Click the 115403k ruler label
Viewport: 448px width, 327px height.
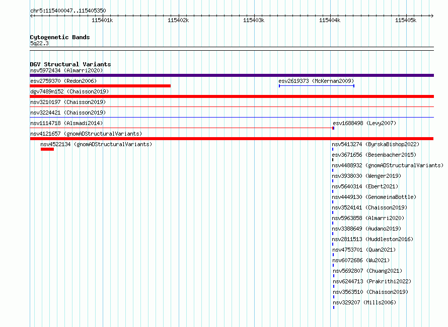tap(254, 20)
